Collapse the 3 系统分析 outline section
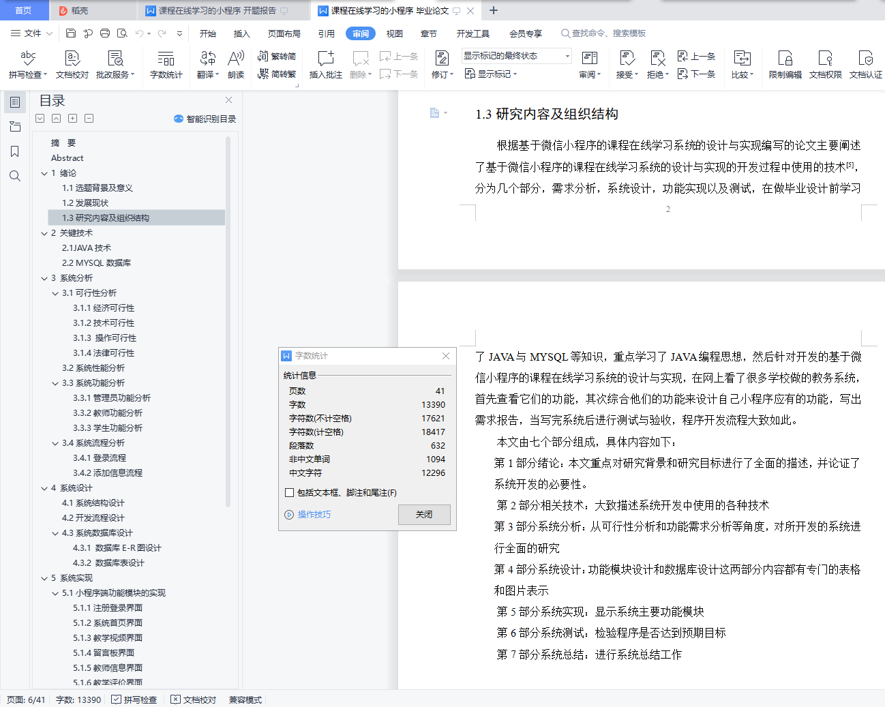 pos(44,277)
